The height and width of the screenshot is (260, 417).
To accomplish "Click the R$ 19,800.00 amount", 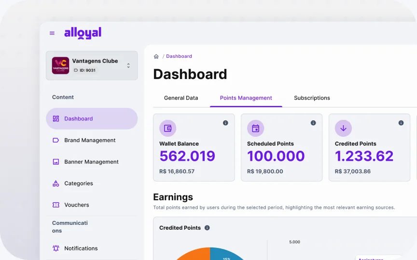I will 265,171.
